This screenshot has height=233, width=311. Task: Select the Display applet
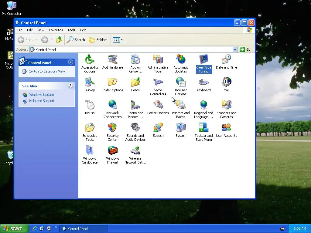(90, 84)
